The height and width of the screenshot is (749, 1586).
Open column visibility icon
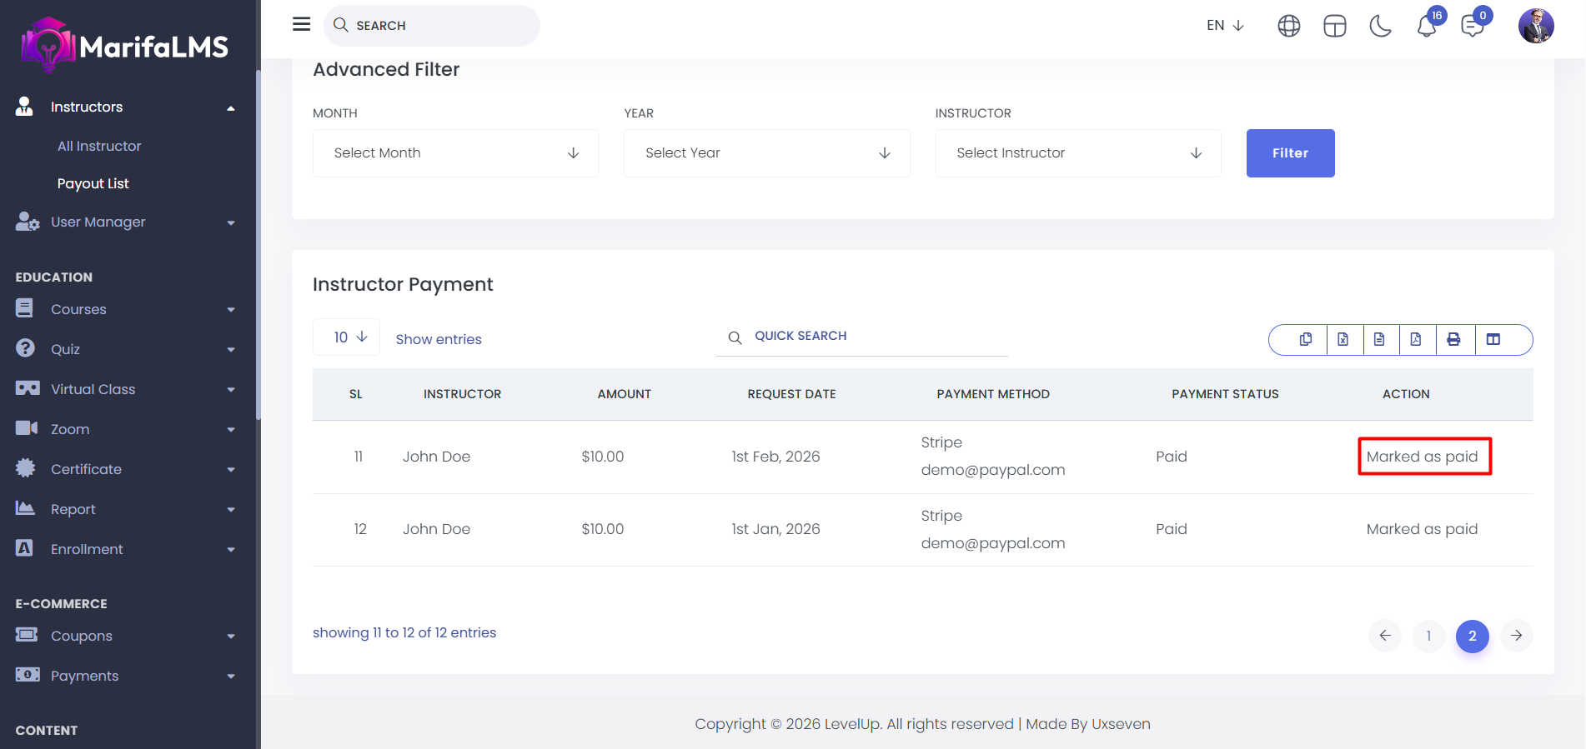(1493, 339)
